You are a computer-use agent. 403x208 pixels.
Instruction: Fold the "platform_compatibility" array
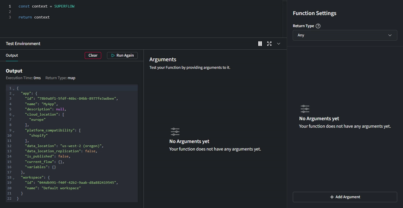click(x=13, y=131)
